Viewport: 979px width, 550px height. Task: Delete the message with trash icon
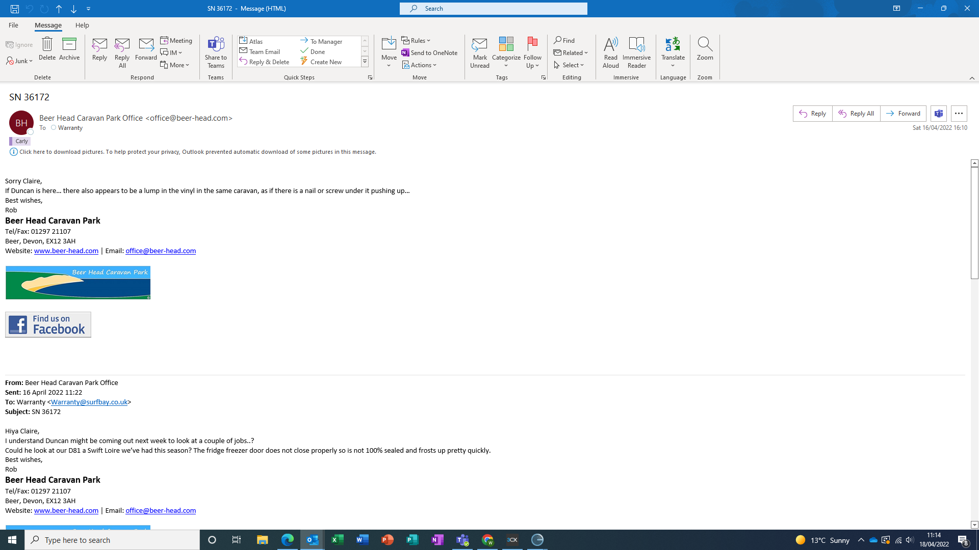(47, 49)
